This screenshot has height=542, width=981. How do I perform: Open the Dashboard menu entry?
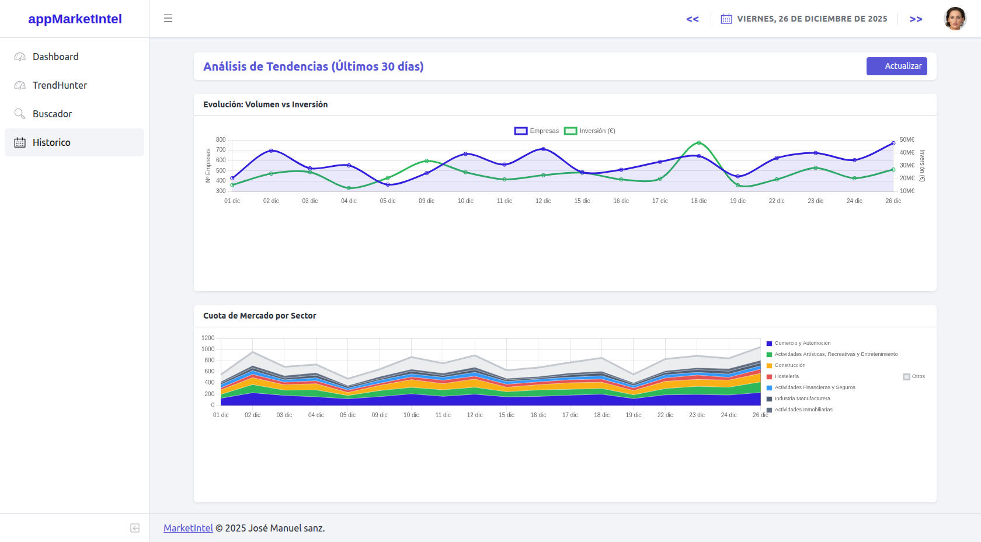(55, 57)
